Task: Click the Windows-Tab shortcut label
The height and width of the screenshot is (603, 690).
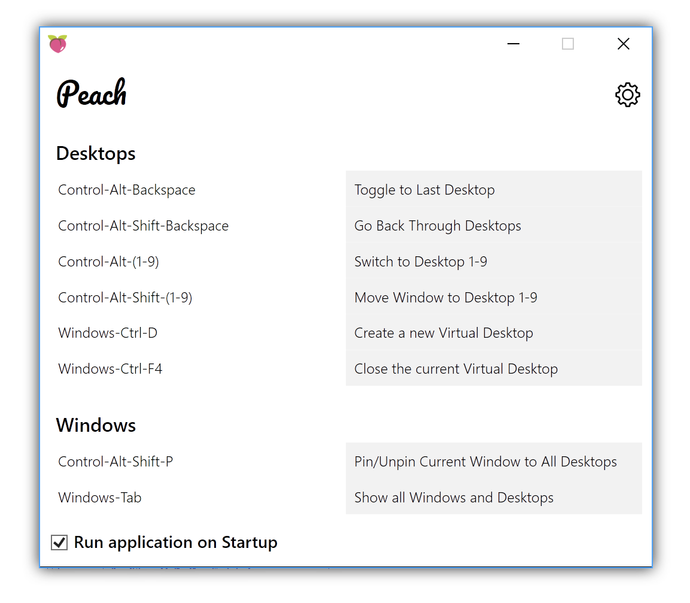Action: tap(100, 497)
